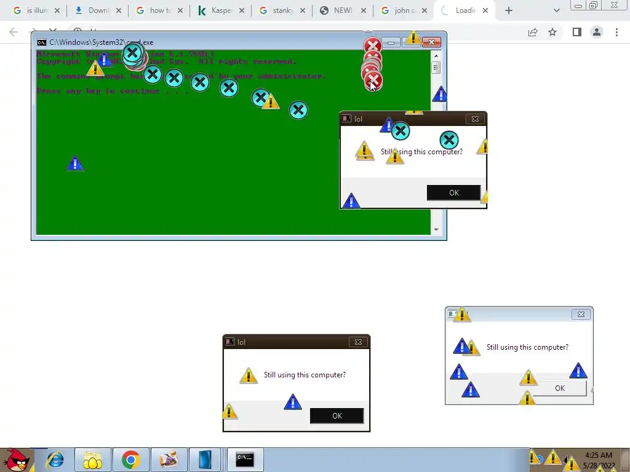Switch to the "stanky" Google tab
Viewport: 630px width, 472px height.
pos(282,10)
